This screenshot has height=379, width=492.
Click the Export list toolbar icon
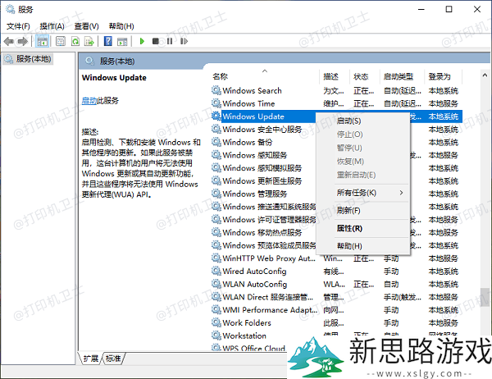click(x=89, y=41)
